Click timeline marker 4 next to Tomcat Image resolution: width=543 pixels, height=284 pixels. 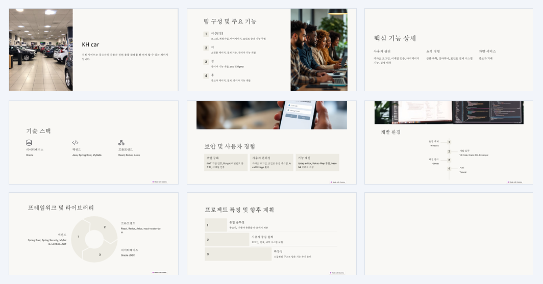[449, 169]
